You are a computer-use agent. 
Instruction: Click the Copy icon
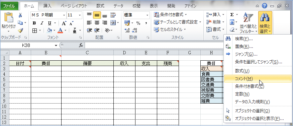click(20, 23)
